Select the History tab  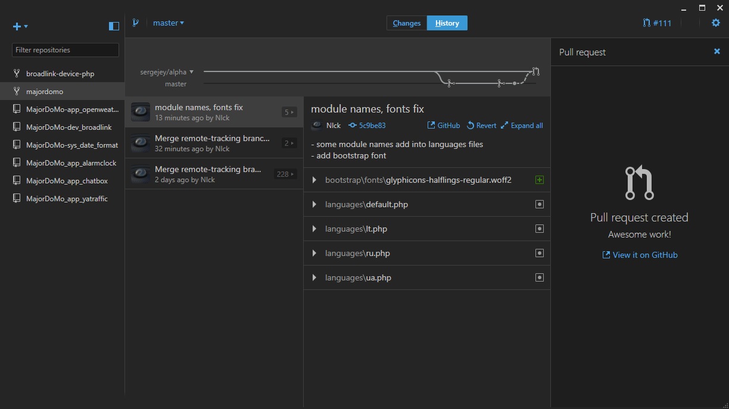point(447,23)
